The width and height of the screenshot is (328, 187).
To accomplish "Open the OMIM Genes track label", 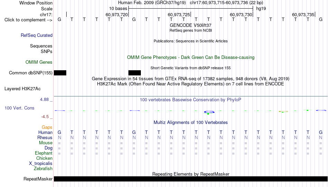I will (39, 62).
